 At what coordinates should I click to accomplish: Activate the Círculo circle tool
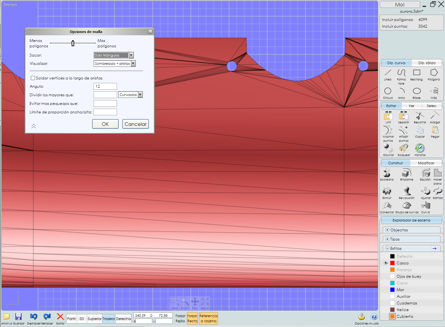point(388,93)
